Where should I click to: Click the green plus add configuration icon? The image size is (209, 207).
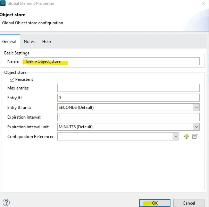[186, 137]
